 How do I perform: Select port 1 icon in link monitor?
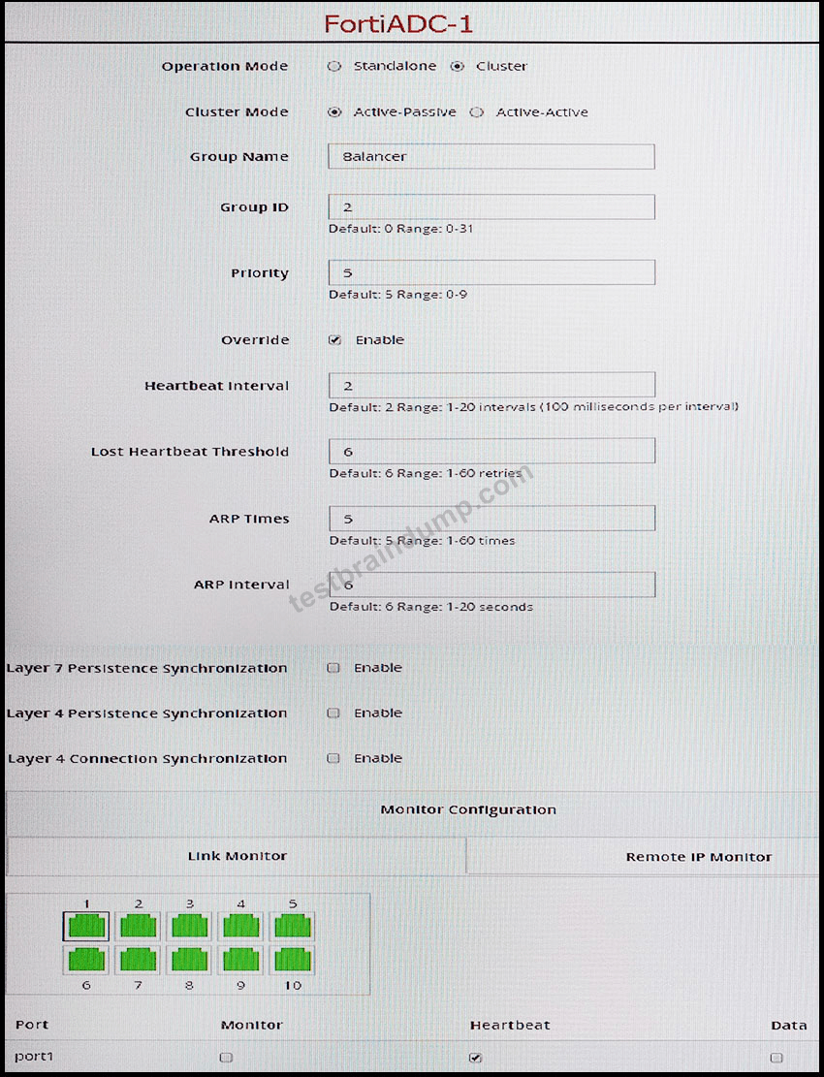[x=86, y=926]
